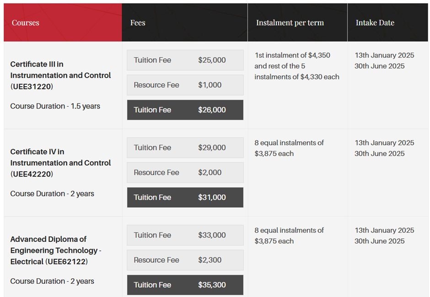This screenshot has width=430, height=297.
Task: Click the Fees column header
Action: (138, 23)
